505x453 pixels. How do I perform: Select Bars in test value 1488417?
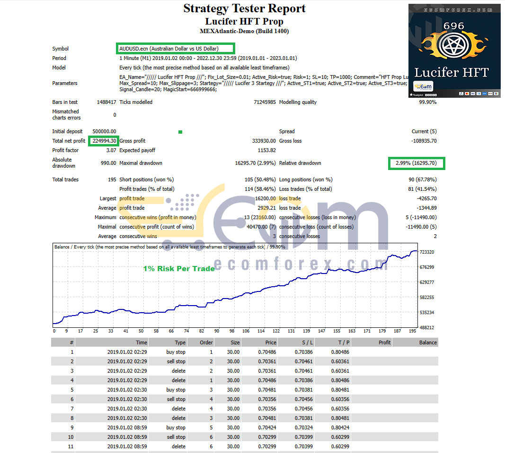tap(106, 102)
